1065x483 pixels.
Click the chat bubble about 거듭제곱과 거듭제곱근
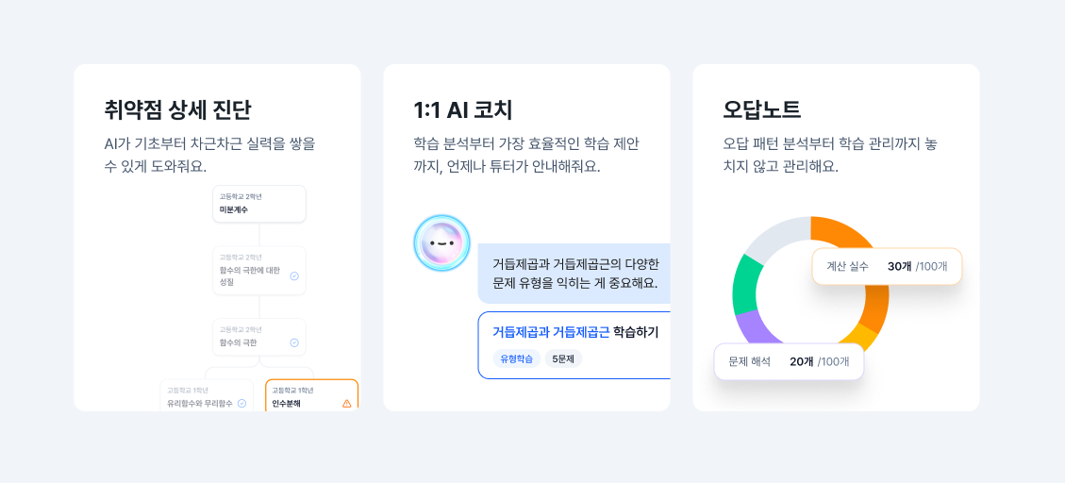tap(574, 273)
